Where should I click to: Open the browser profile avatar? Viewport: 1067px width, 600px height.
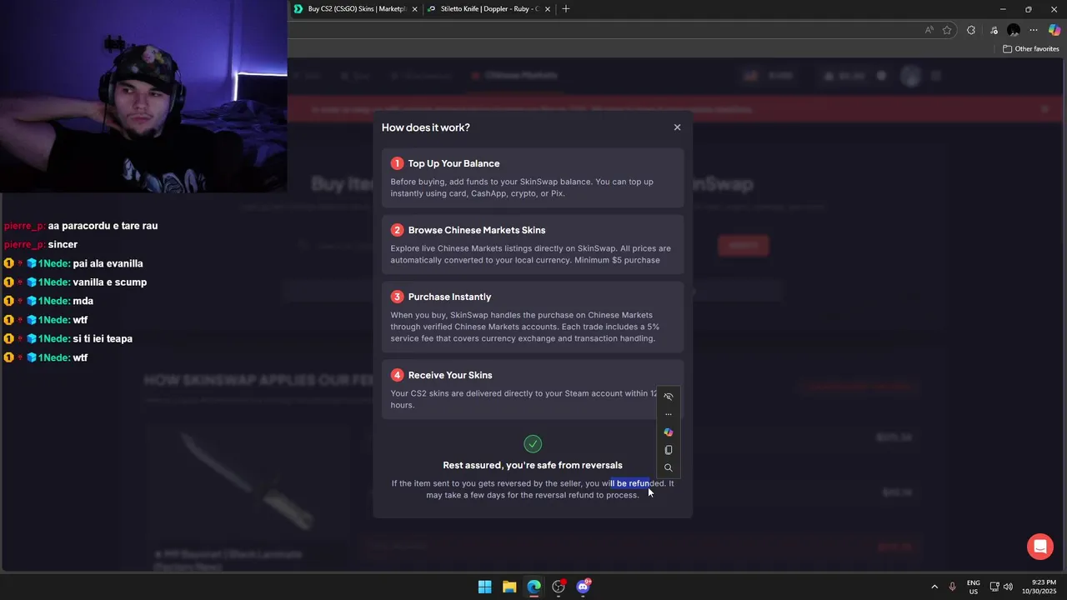(x=1014, y=30)
